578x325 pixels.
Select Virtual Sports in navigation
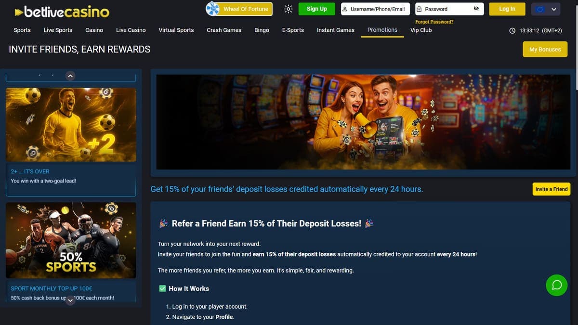click(176, 30)
